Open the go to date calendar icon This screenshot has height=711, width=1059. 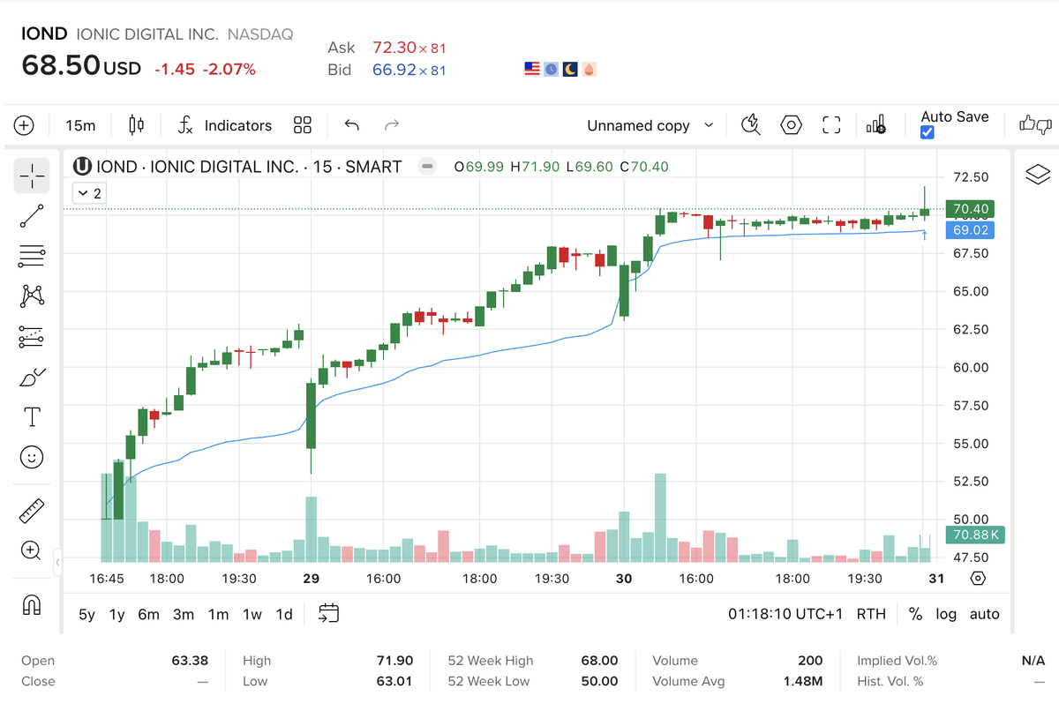click(x=329, y=614)
